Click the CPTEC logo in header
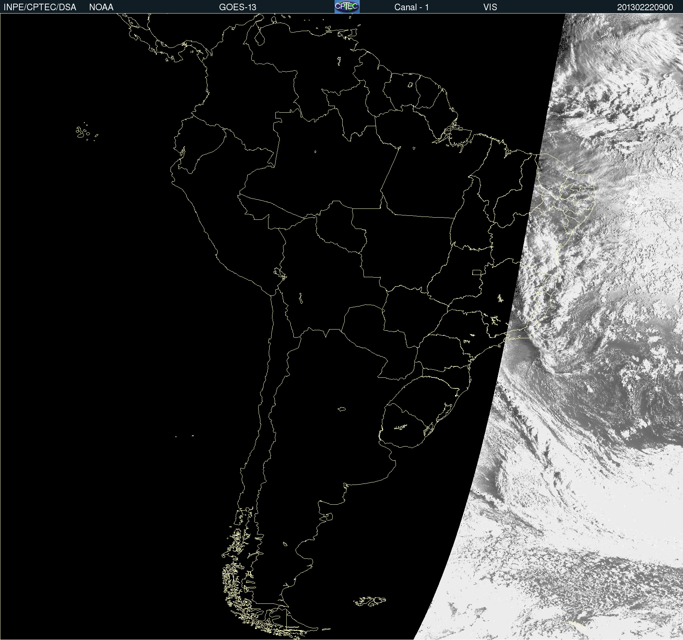 (x=347, y=7)
